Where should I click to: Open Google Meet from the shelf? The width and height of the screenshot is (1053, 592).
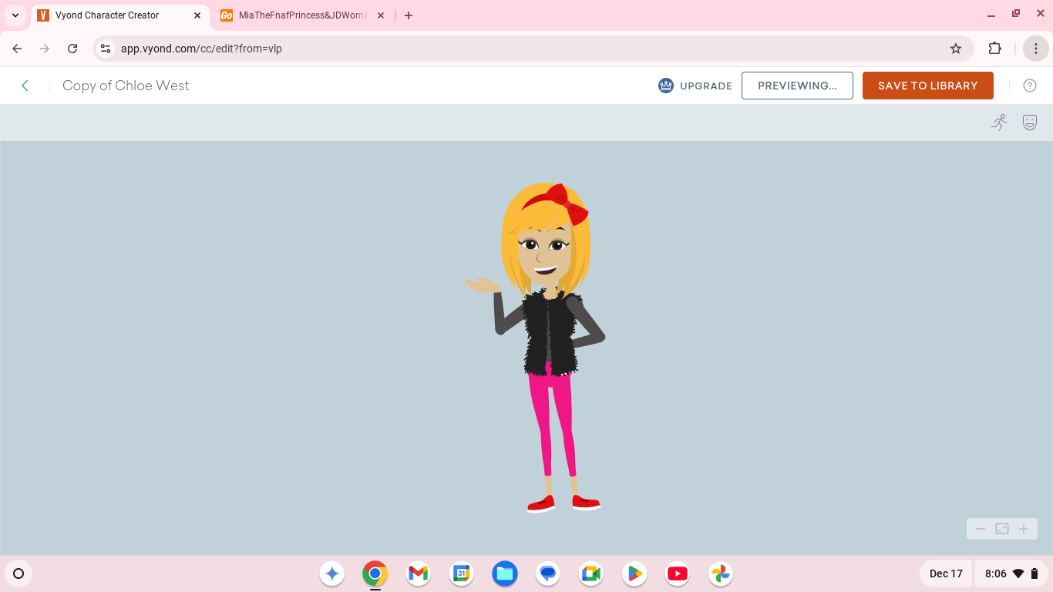coord(591,573)
